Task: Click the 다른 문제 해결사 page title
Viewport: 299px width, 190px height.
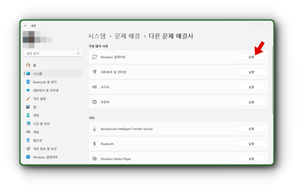Action: 171,36
